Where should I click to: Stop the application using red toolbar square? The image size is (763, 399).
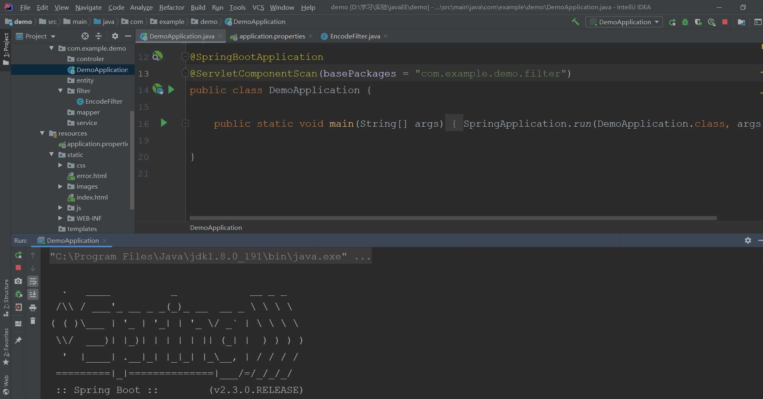pos(725,22)
